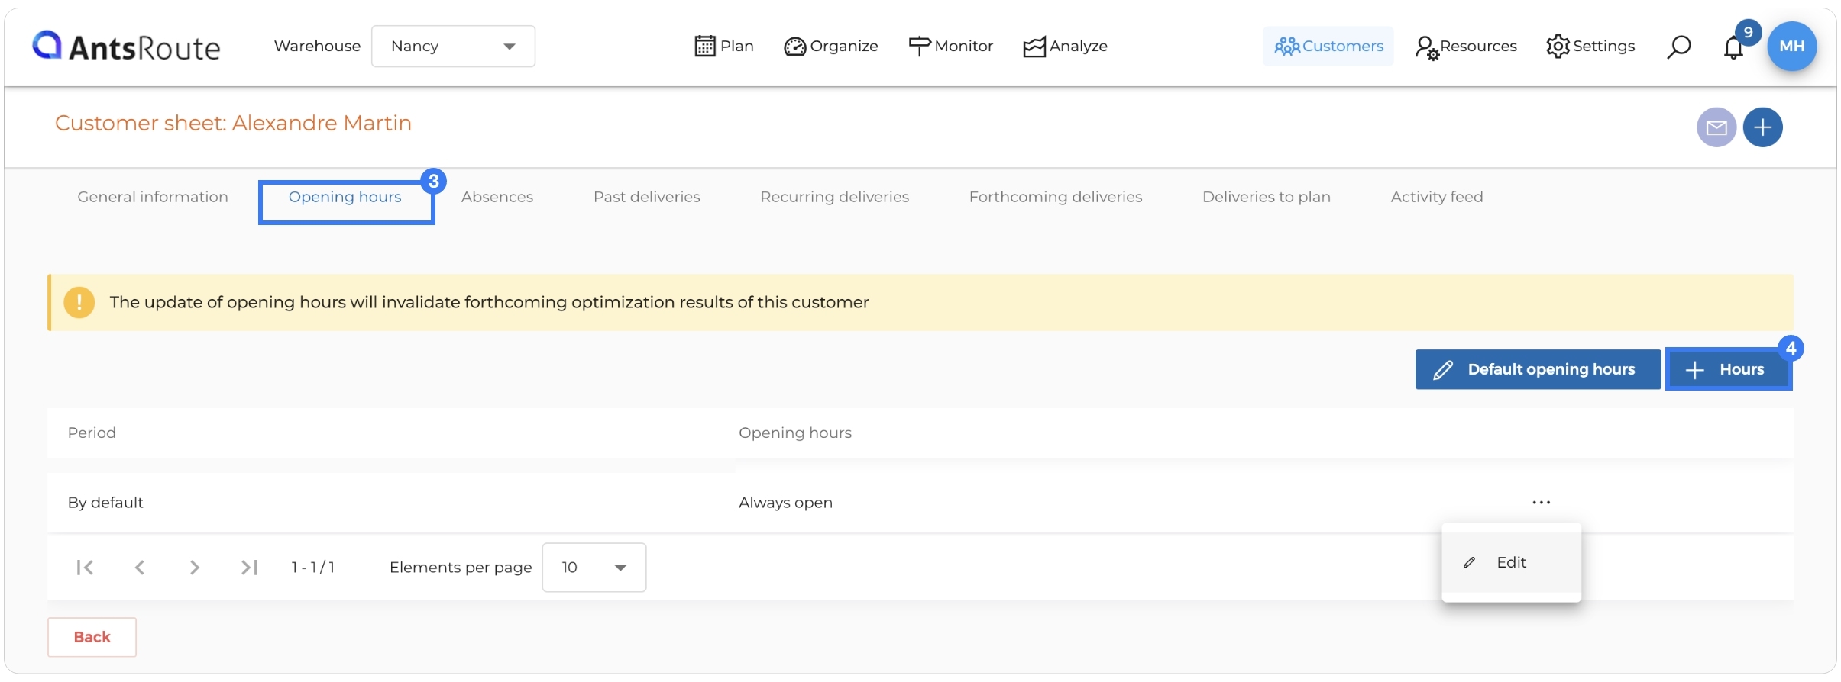Viewport: 1841px width, 682px height.
Task: Switch to Recurring deliveries tab
Action: (x=835, y=197)
